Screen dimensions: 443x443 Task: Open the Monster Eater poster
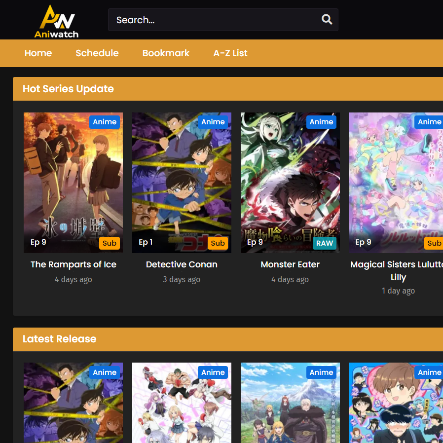click(290, 183)
